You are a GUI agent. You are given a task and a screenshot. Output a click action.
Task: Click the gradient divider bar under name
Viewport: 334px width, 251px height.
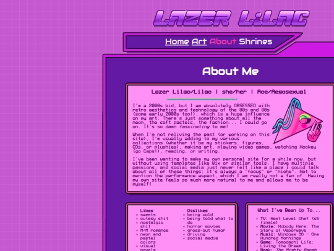tap(202, 99)
